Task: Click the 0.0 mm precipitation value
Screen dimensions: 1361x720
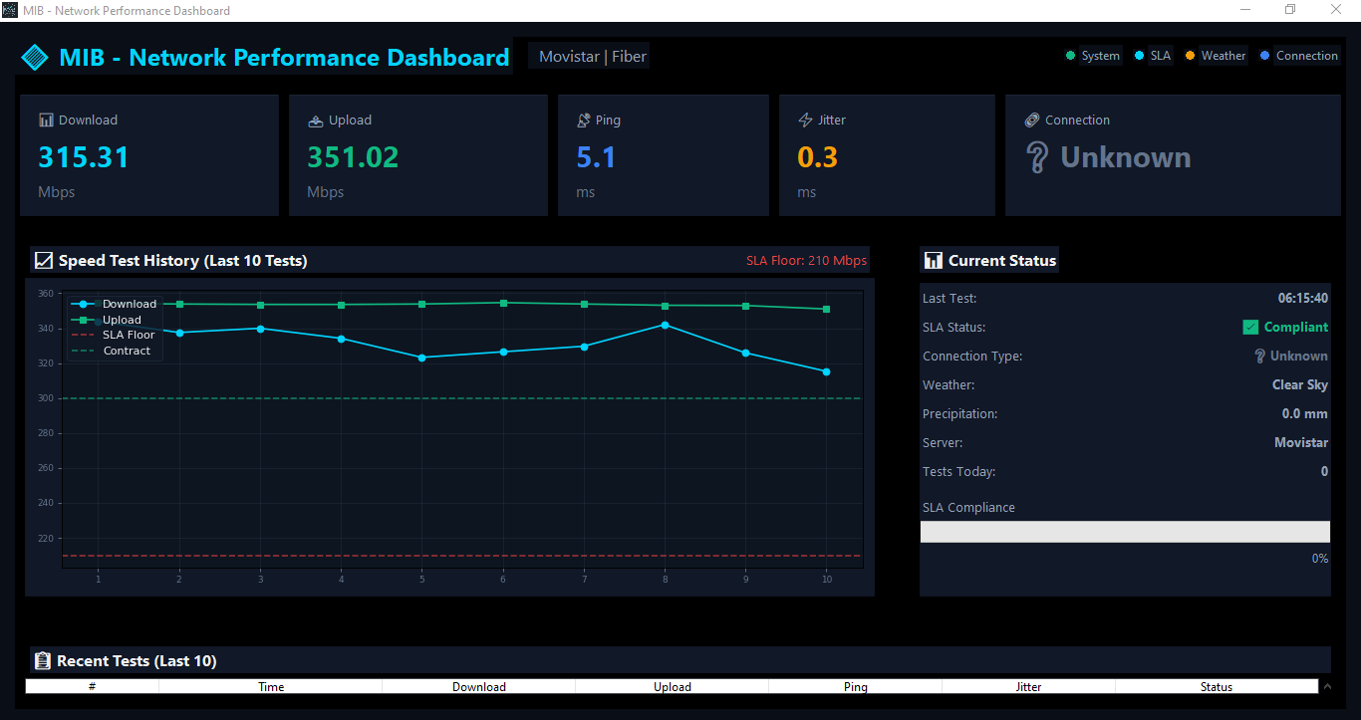Action: click(1305, 413)
